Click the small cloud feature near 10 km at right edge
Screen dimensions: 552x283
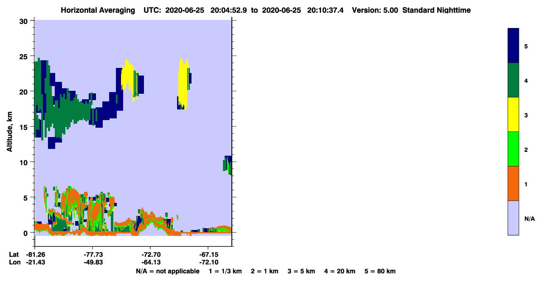click(228, 165)
